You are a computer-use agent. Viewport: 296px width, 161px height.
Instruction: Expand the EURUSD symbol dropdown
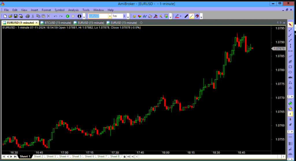(110, 16)
